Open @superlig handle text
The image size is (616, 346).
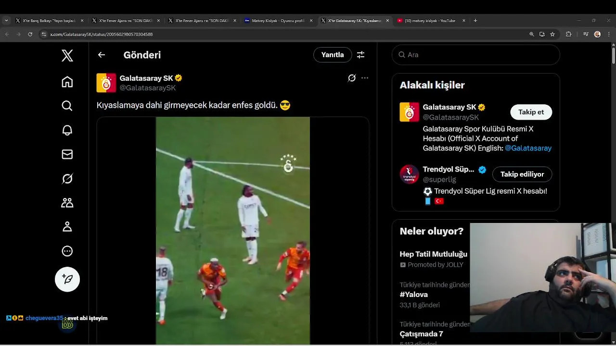[439, 179]
